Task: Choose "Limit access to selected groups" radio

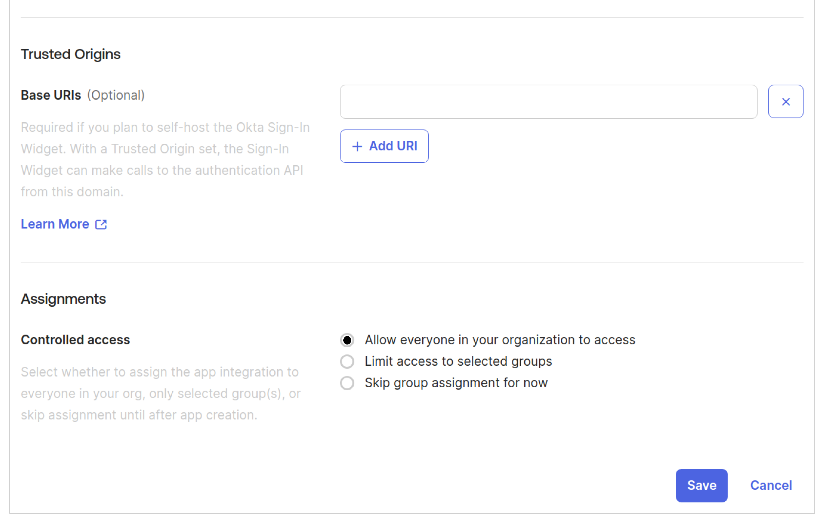Action: point(347,361)
